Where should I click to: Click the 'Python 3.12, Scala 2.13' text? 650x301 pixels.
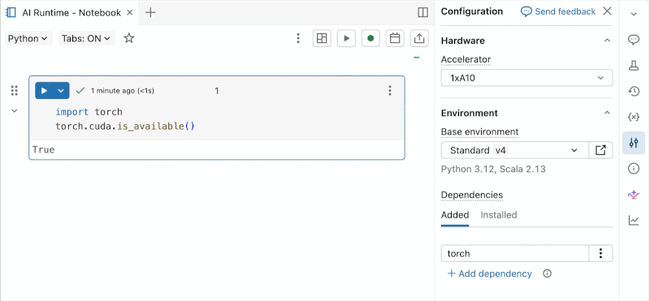493,169
